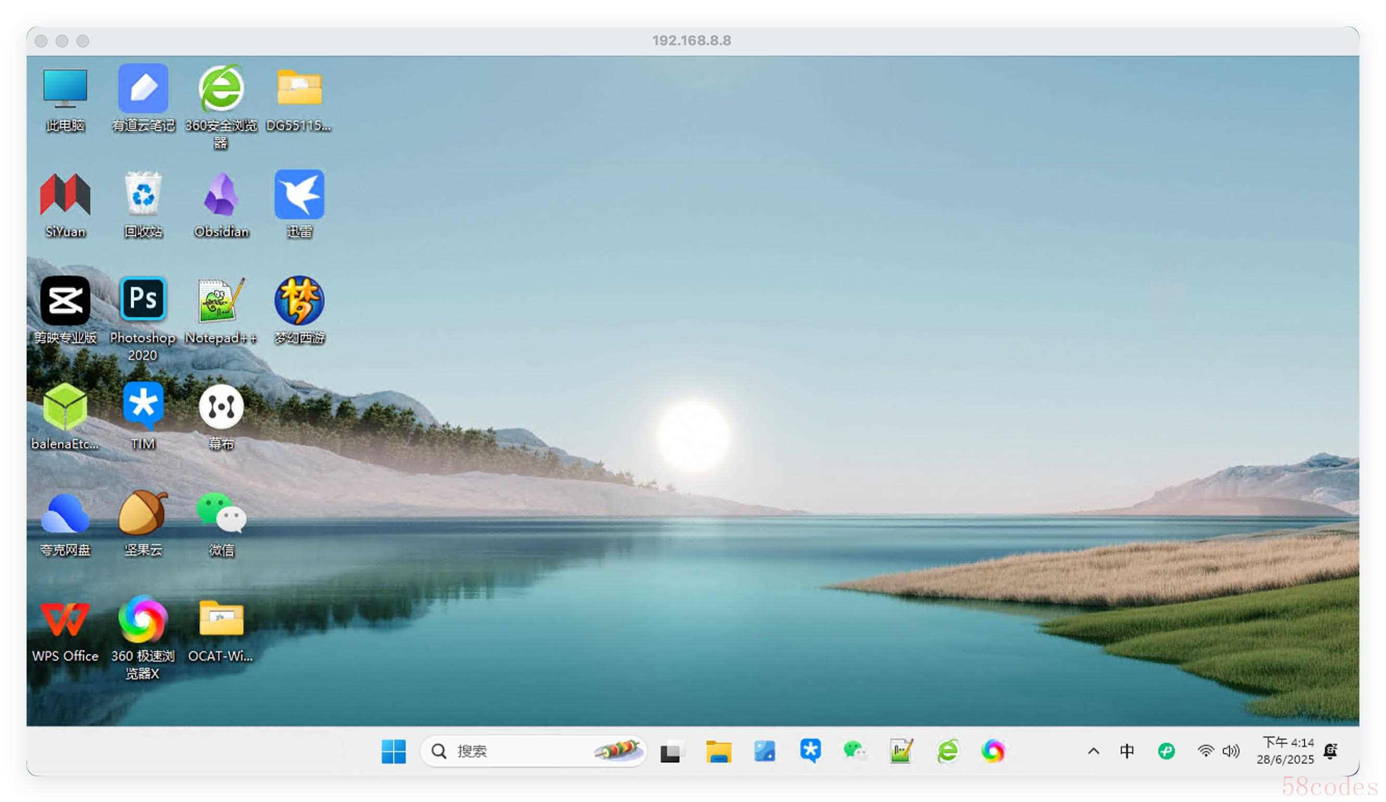The width and height of the screenshot is (1386, 802).
Task: Select the 回收站 recycle bin icon
Action: click(143, 205)
